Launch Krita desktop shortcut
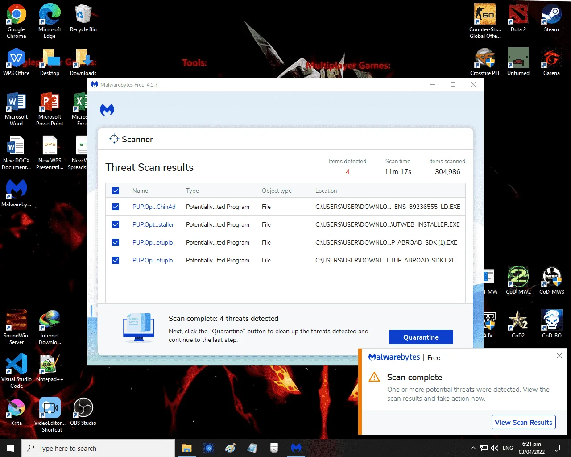The image size is (571, 457). pos(17,411)
